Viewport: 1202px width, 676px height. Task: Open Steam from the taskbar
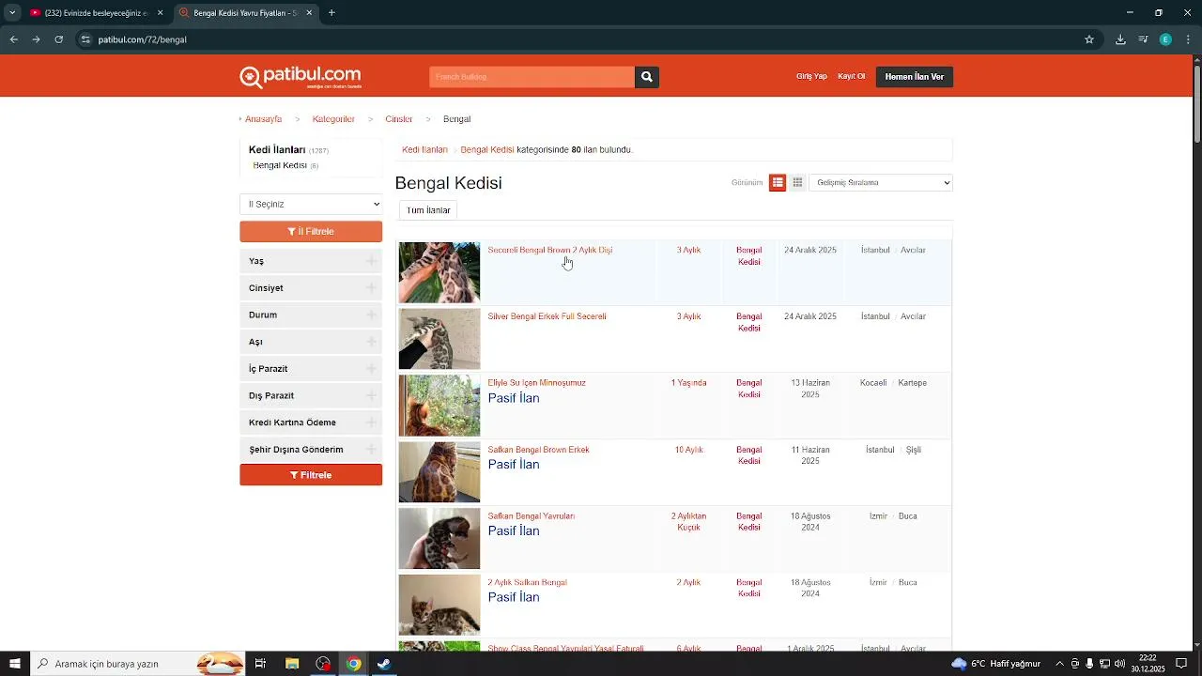(x=384, y=664)
